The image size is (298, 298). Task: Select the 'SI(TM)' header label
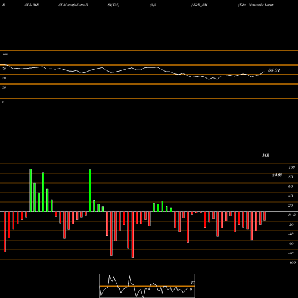click(x=113, y=5)
